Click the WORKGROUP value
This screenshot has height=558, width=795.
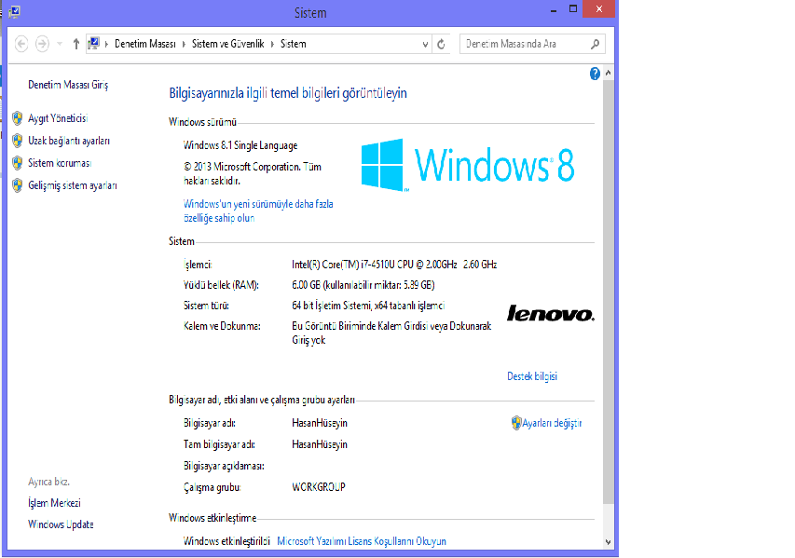click(319, 487)
